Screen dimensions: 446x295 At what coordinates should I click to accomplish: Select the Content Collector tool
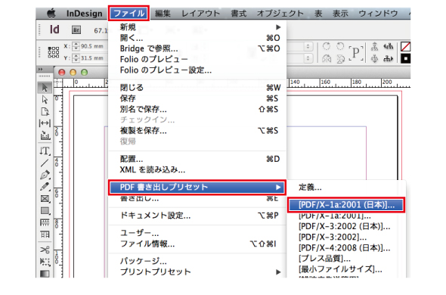click(45, 135)
